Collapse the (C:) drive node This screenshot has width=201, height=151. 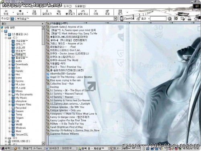tap(6, 38)
